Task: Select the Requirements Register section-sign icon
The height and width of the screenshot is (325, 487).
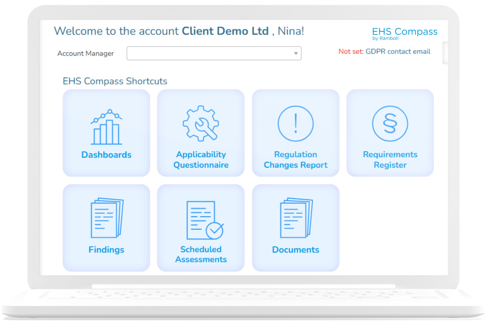Action: point(390,123)
